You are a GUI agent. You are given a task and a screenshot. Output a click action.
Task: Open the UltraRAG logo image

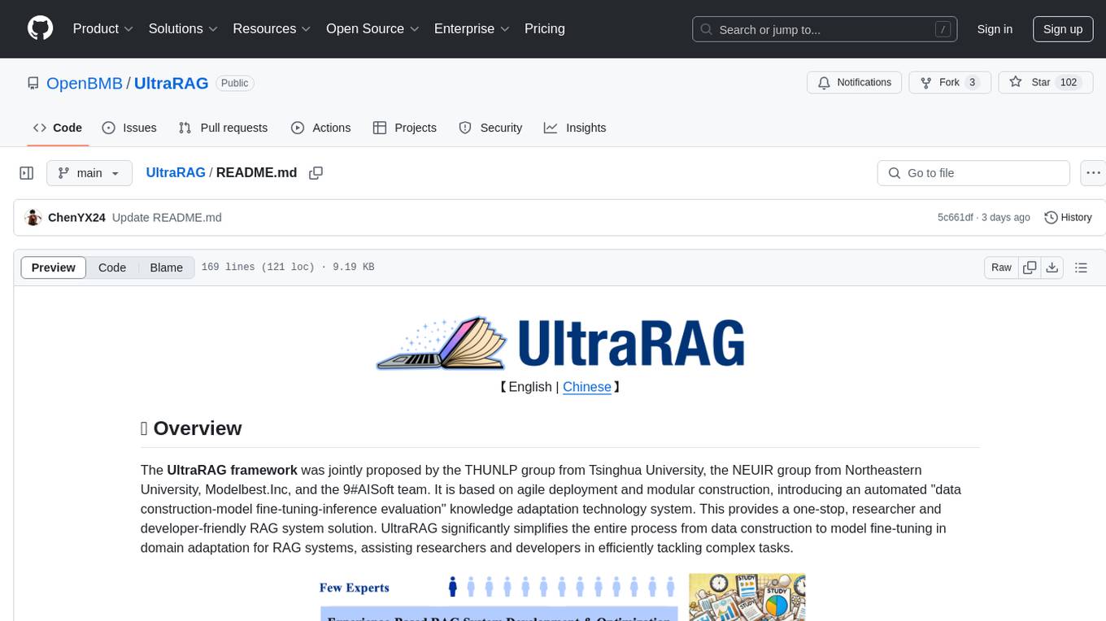(x=560, y=344)
